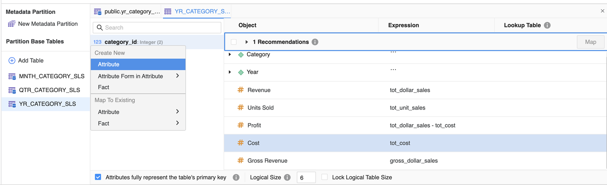Expand the 1 Recommendations row
This screenshot has width=607, height=185.
(x=247, y=42)
